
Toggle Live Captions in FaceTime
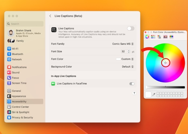(132, 84)
